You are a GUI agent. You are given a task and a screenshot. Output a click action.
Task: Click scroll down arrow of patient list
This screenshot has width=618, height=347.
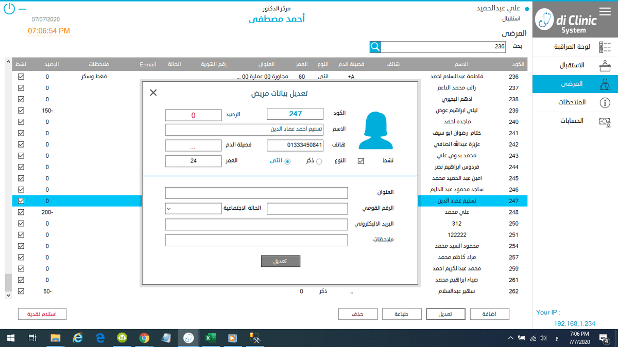click(x=8, y=296)
